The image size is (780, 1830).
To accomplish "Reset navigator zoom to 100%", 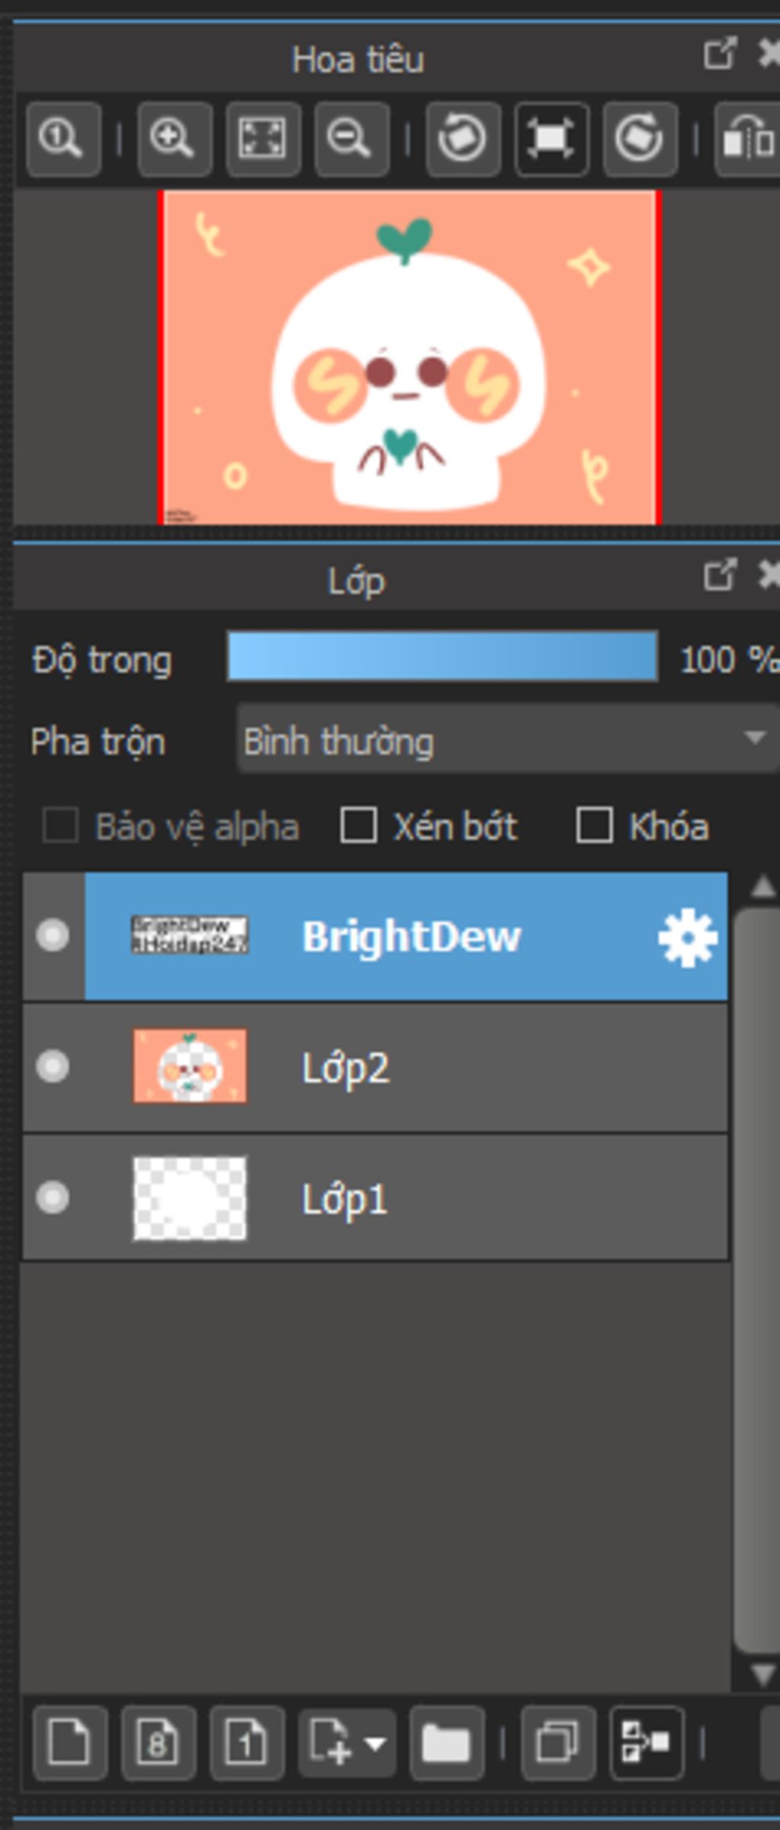I will coord(63,139).
